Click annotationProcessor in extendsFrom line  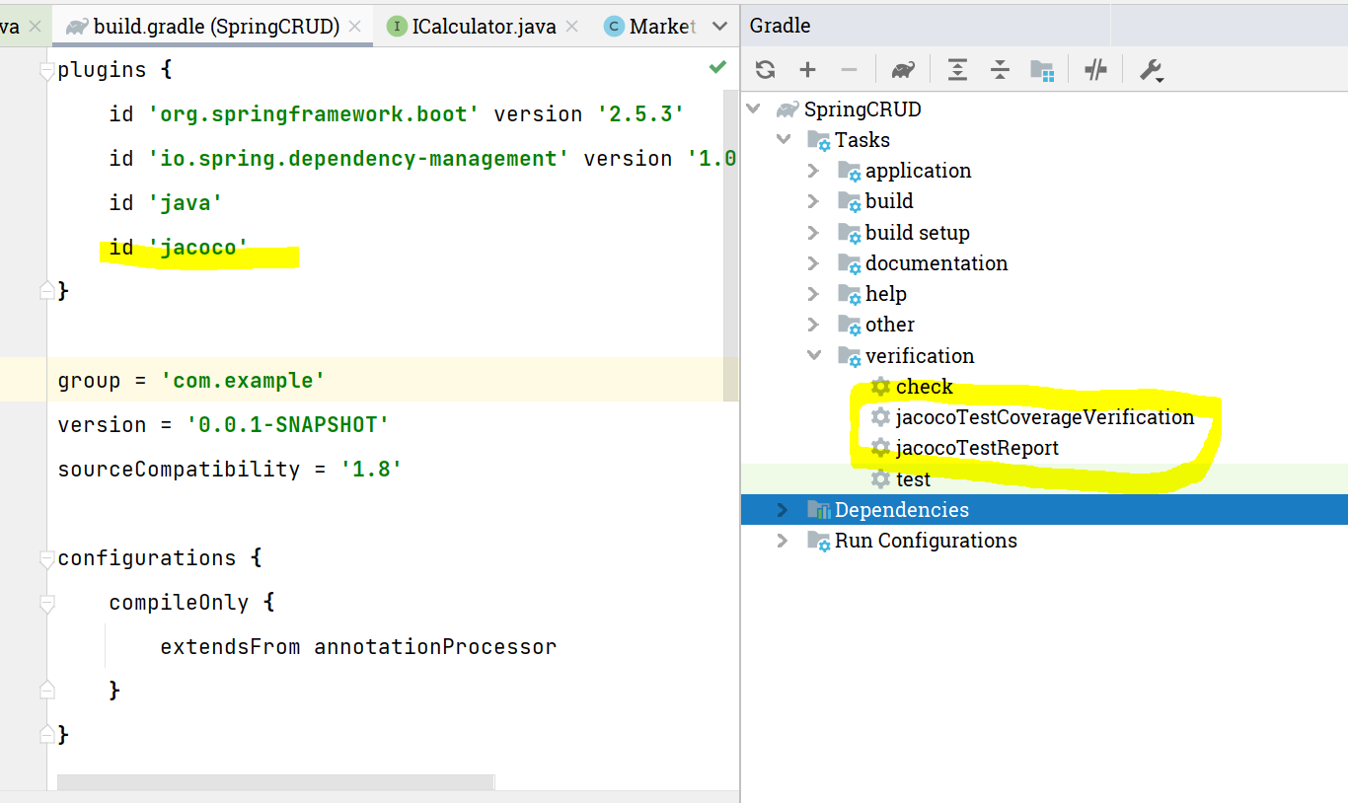click(x=435, y=647)
